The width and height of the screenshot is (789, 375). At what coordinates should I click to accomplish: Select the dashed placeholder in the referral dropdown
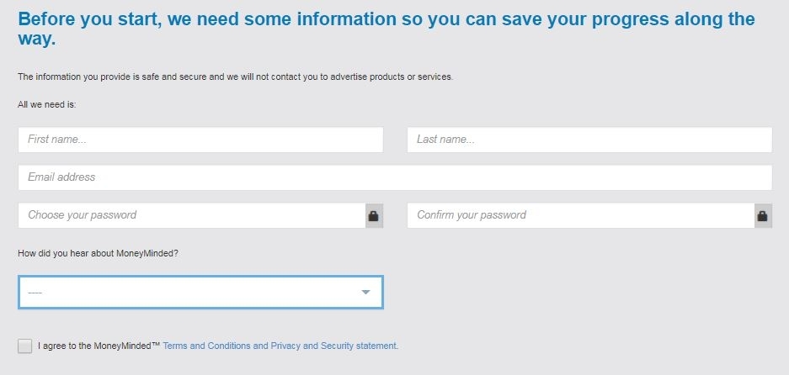[x=35, y=293]
